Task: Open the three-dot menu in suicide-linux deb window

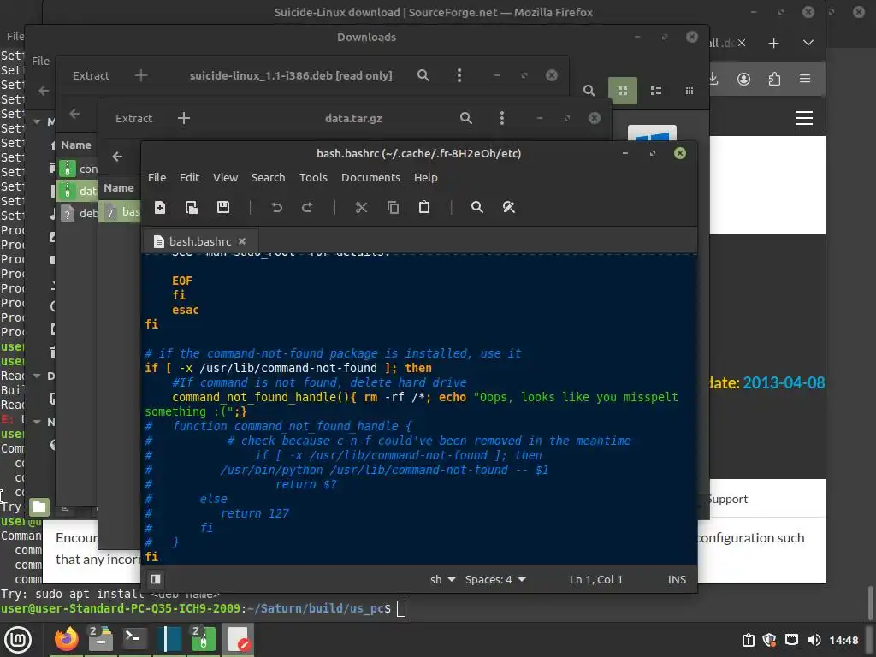Action: 459,75
